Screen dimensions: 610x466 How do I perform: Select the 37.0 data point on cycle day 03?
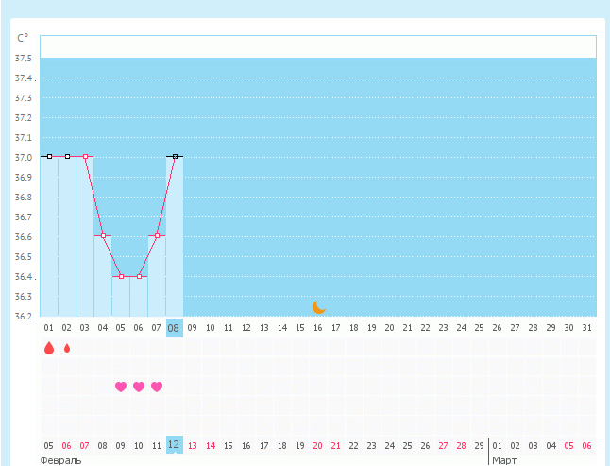[x=85, y=156]
